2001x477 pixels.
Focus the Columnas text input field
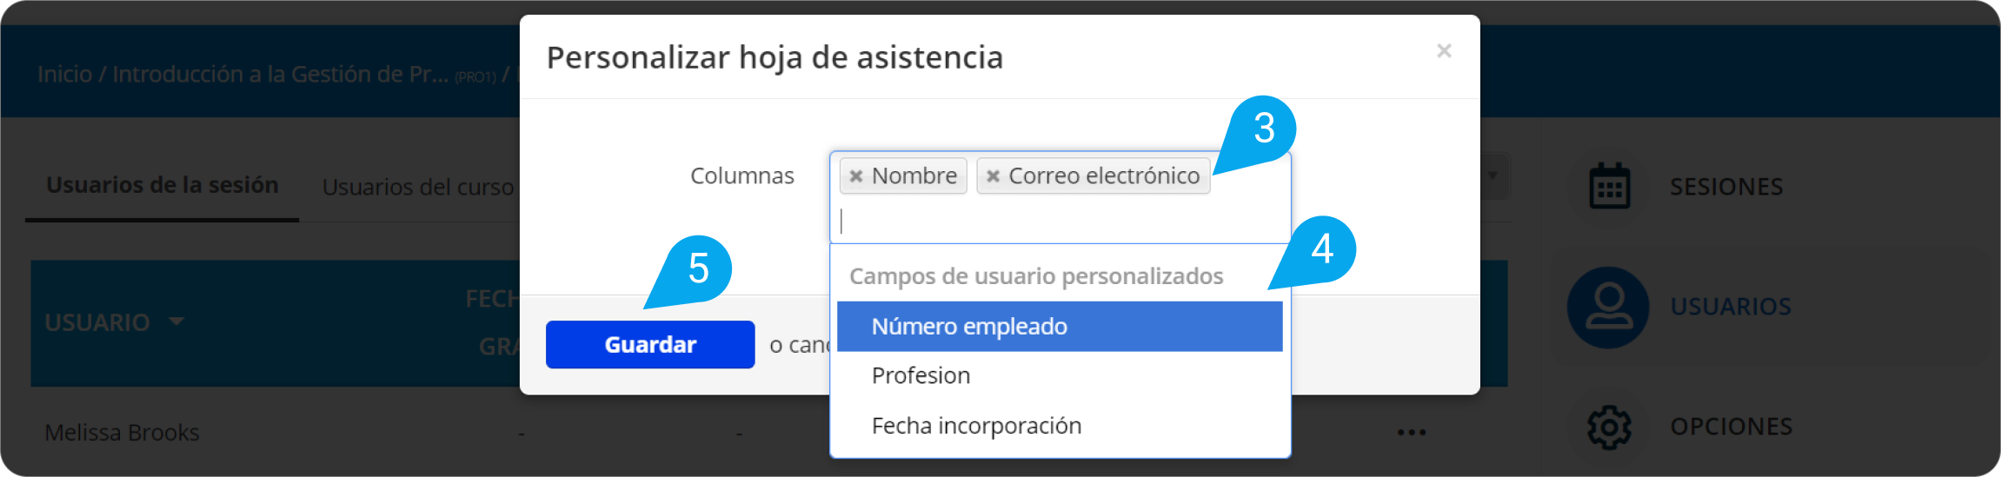point(1060,222)
